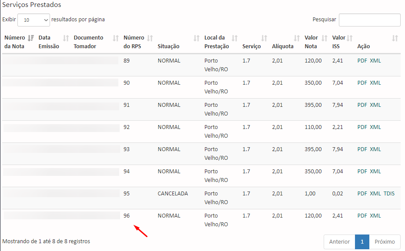Click Valor ISS 0,02 cell

(338, 194)
